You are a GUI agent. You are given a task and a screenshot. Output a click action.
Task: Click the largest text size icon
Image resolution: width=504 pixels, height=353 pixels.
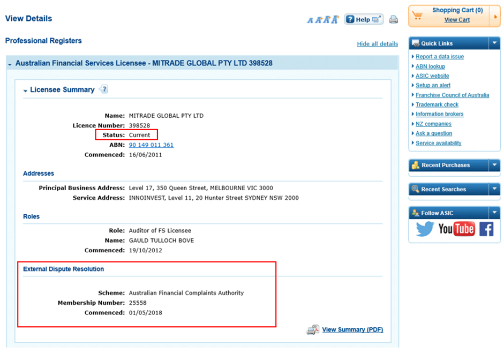pyautogui.click(x=335, y=19)
